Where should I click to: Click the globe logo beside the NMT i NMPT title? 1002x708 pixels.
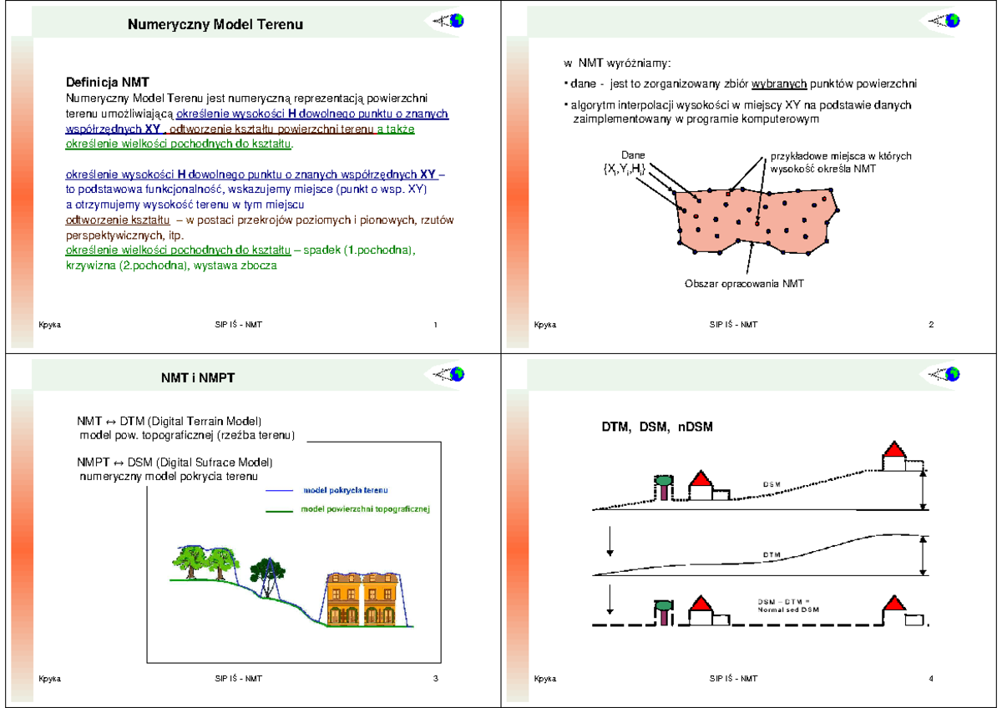pos(458,375)
